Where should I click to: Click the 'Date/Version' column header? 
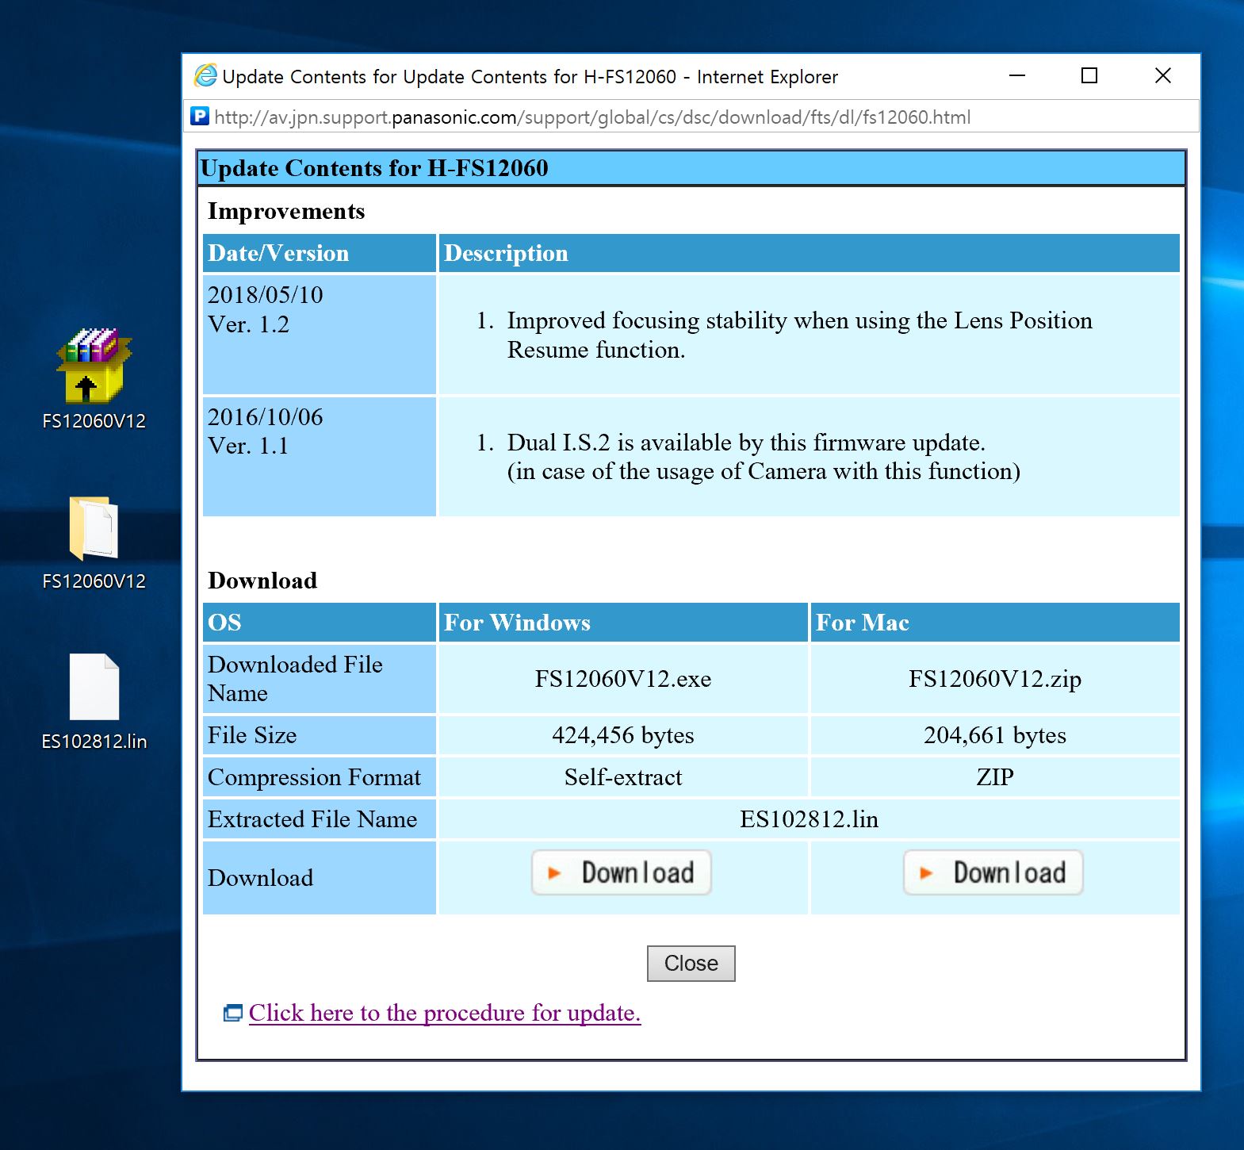(x=320, y=253)
